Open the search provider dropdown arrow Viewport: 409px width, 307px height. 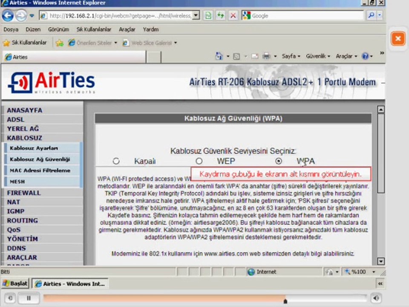[x=380, y=15]
